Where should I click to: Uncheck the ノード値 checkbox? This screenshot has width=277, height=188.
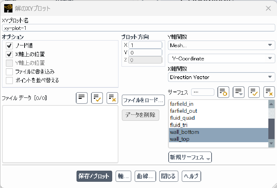pyautogui.click(x=9, y=45)
